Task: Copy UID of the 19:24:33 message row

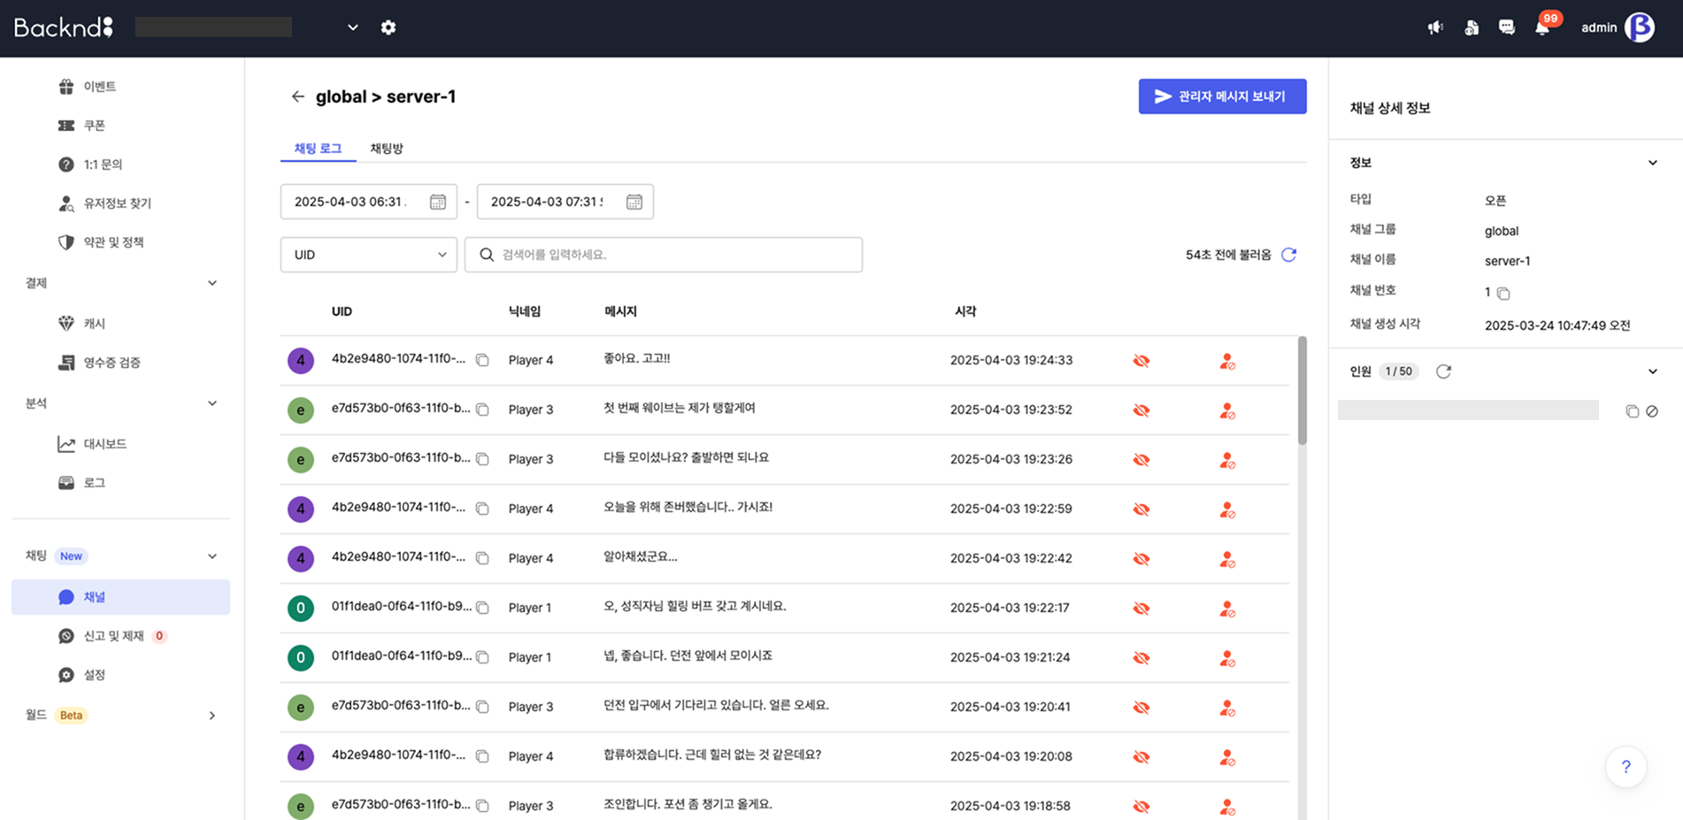Action: (482, 360)
